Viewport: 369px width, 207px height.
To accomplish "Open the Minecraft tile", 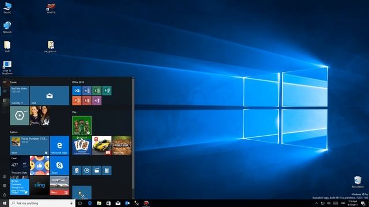I will click(x=122, y=145).
